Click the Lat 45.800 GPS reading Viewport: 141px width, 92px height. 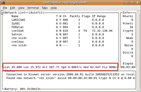[x=13, y=67]
